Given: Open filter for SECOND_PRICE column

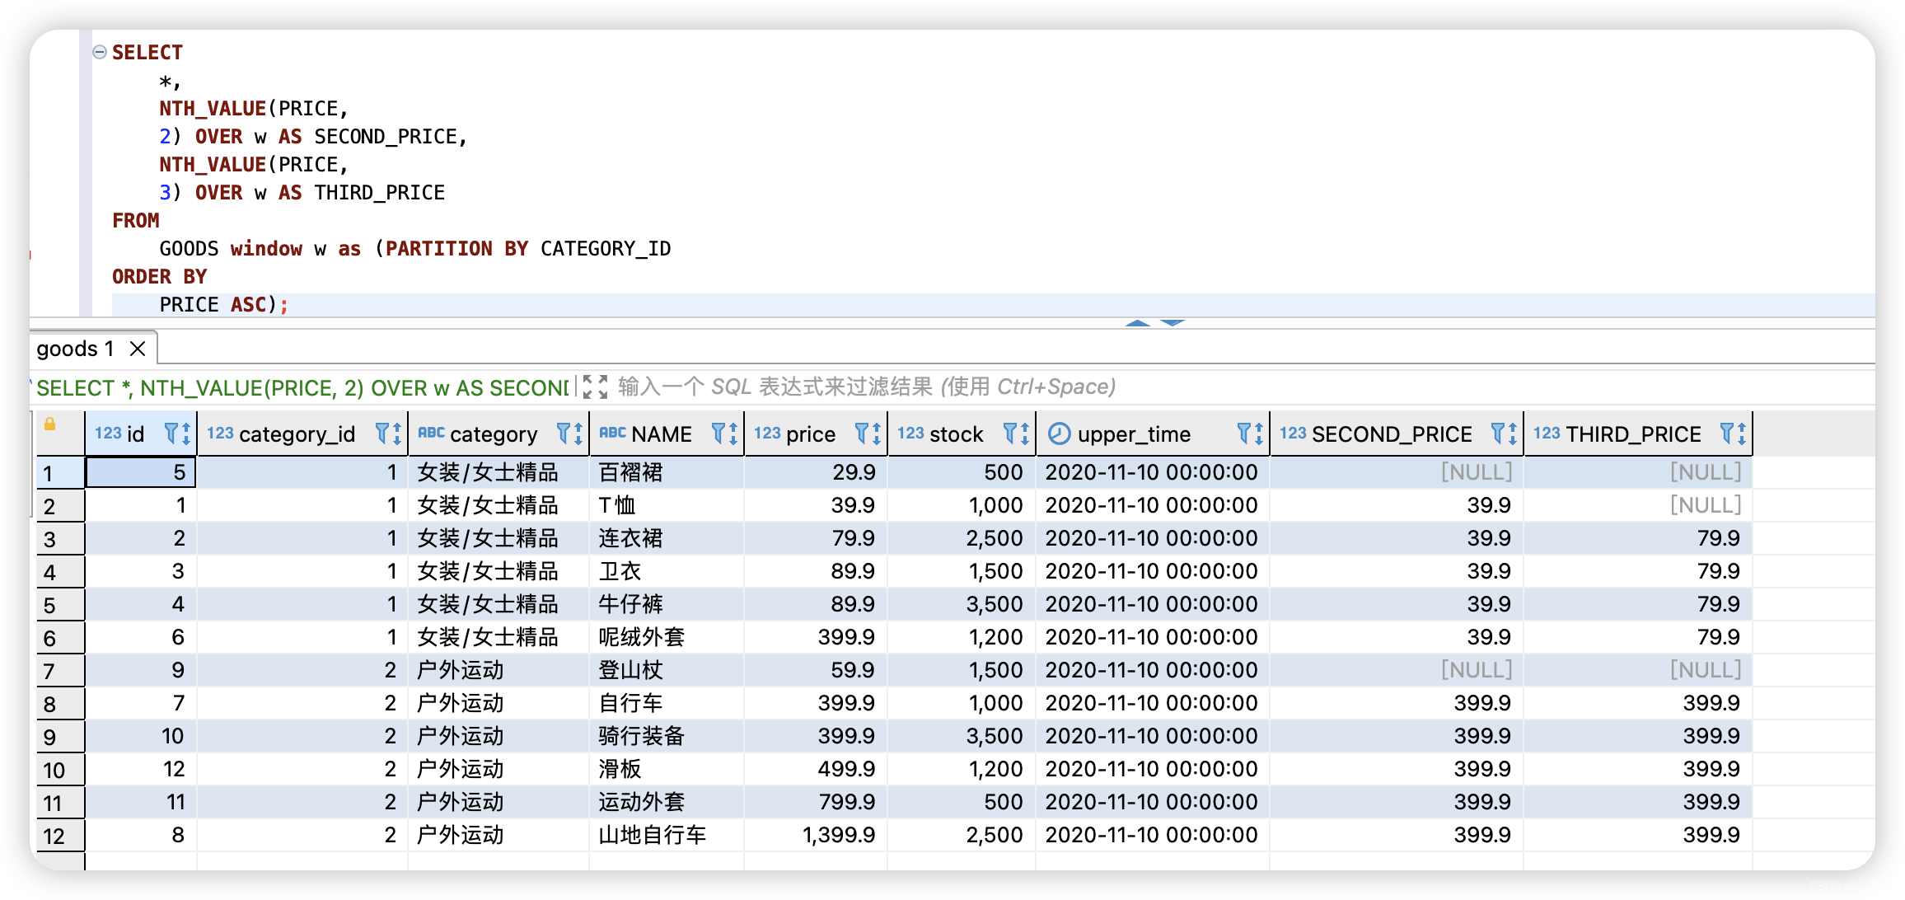Looking at the screenshot, I should (1498, 433).
